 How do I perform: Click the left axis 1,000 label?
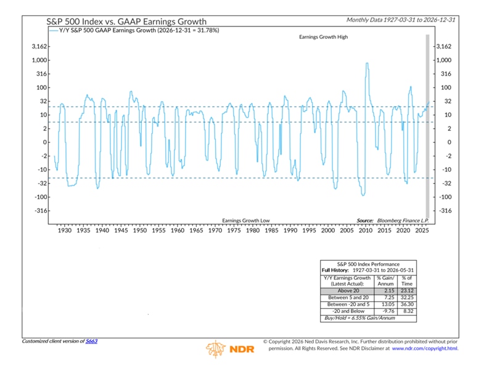coord(39,60)
